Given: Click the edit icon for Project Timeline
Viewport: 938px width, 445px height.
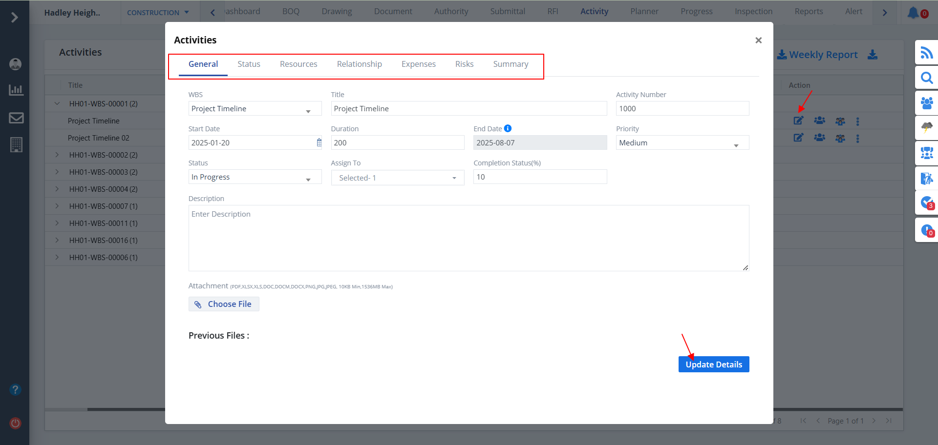Looking at the screenshot, I should [798, 121].
